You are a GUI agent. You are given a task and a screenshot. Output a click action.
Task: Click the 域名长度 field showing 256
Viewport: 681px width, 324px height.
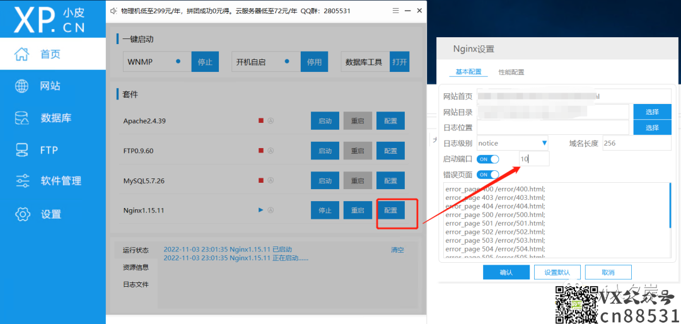pos(637,143)
